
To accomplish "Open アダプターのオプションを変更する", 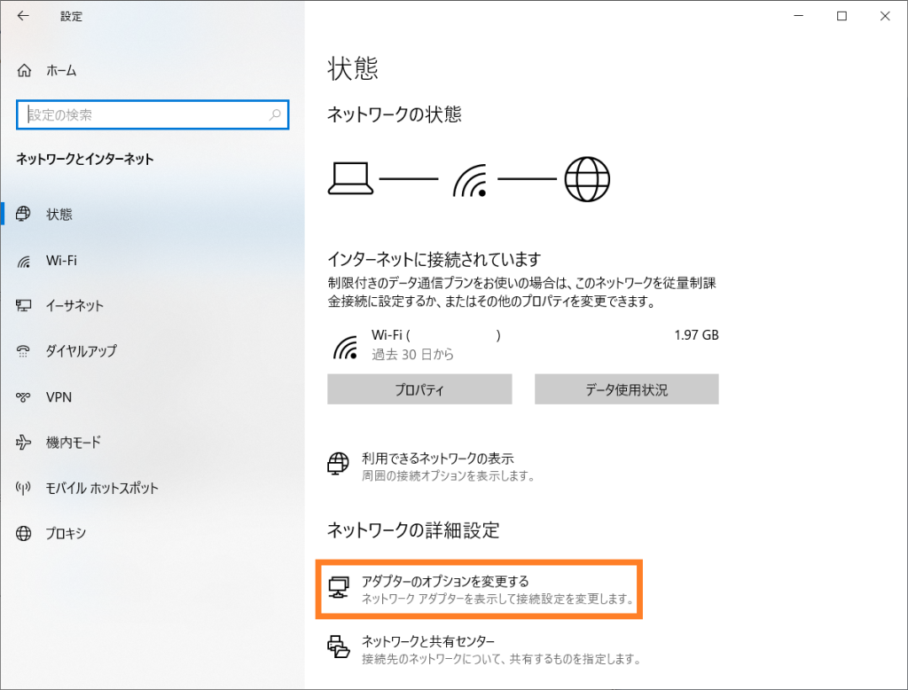I will click(x=445, y=581).
